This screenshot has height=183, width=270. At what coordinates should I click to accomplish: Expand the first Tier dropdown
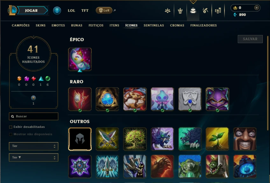(x=33, y=146)
